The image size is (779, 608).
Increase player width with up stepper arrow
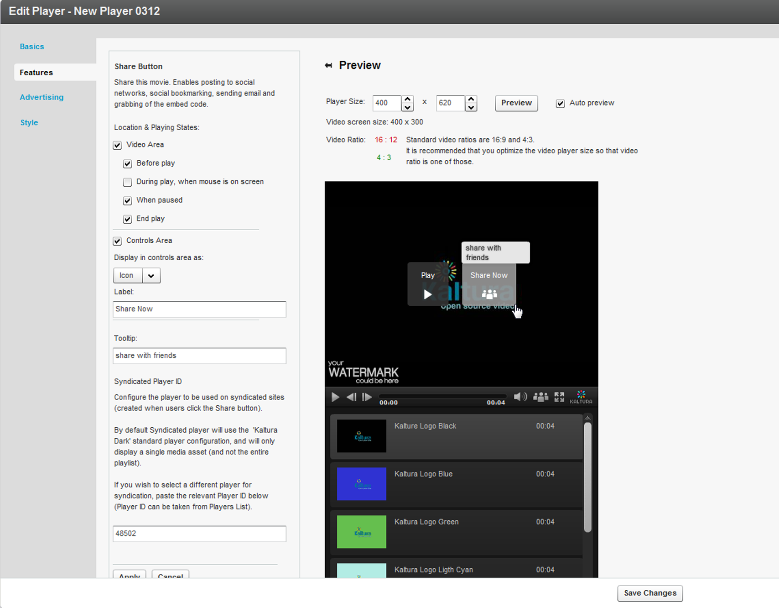click(407, 99)
